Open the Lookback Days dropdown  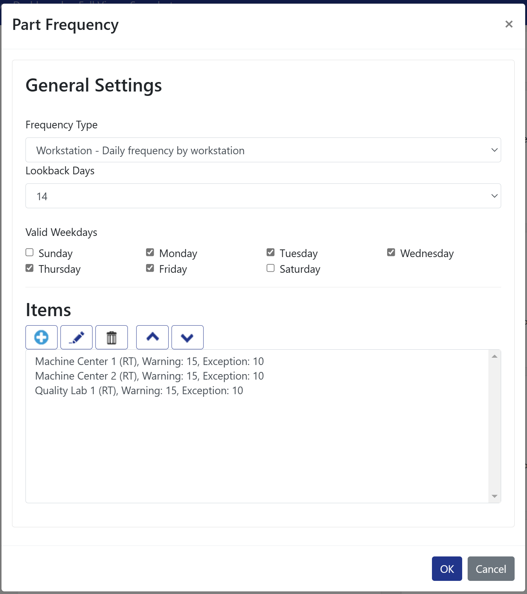coord(263,196)
